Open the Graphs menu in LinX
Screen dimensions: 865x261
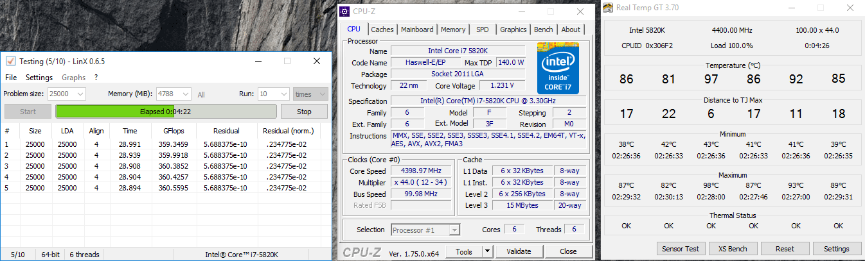74,78
